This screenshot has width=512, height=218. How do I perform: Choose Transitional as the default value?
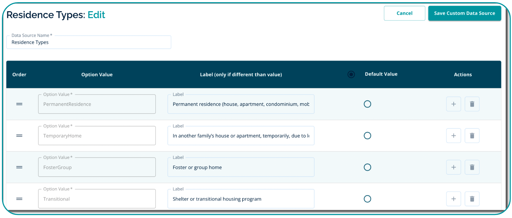pos(367,199)
